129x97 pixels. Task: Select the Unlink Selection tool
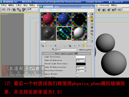[x=19, y=10]
